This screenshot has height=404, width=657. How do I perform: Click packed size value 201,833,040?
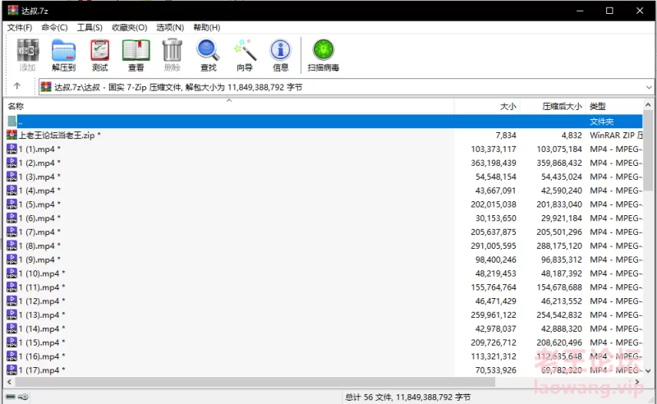pos(559,204)
